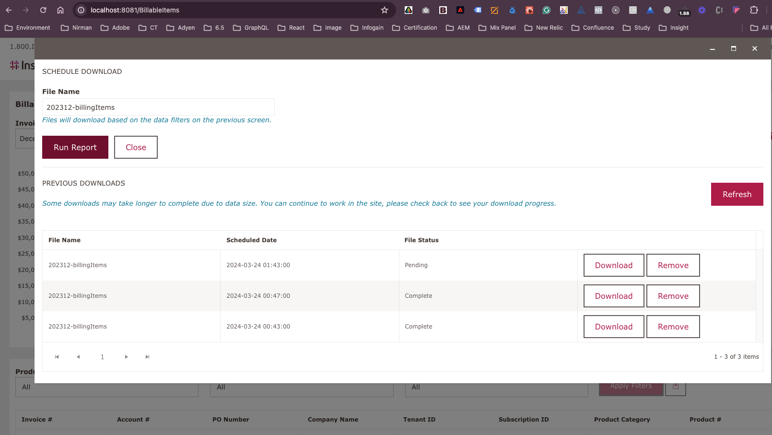Screen dimensions: 772x435
Task: Reload the page with the refresh icon
Action: tap(43, 10)
